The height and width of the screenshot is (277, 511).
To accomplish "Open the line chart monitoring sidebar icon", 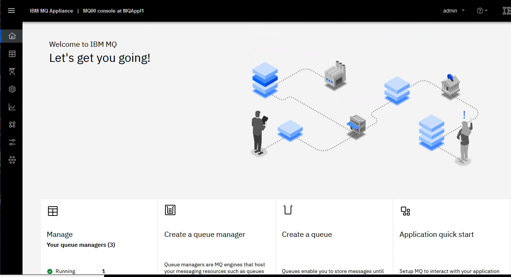I will [x=12, y=107].
